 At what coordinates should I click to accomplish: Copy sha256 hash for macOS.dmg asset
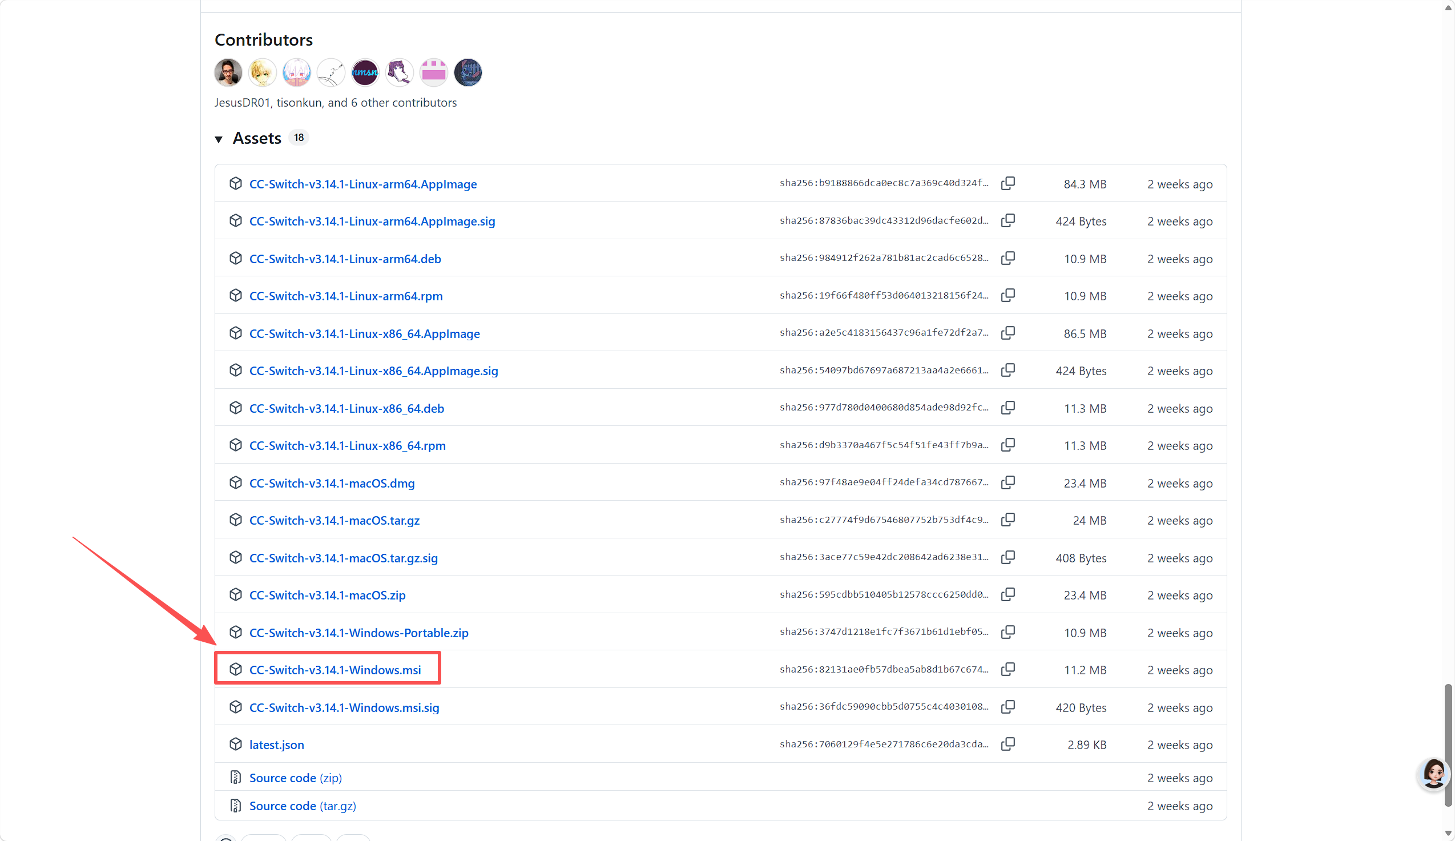tap(1007, 483)
